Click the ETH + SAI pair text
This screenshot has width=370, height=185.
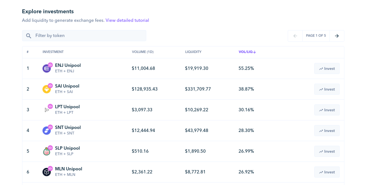pos(64,92)
